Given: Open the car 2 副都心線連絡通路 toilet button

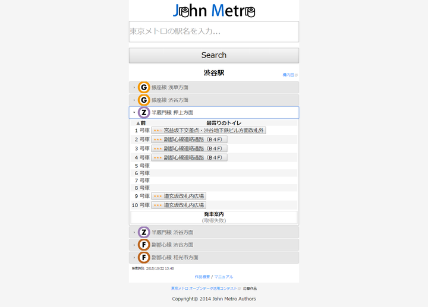Looking at the screenshot, I should tap(190, 140).
